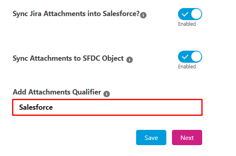Click white knob of Jira Attachments switch
Screen dimensions: 236x156
point(196,14)
